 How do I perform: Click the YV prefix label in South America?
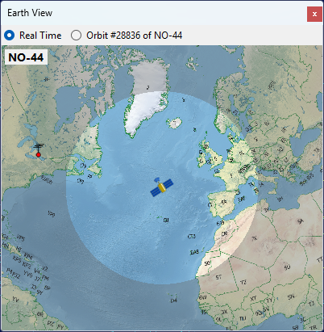point(15,299)
